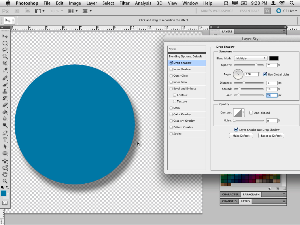Select the Lasso tool
This screenshot has height=225, width=300.
coord(5,50)
